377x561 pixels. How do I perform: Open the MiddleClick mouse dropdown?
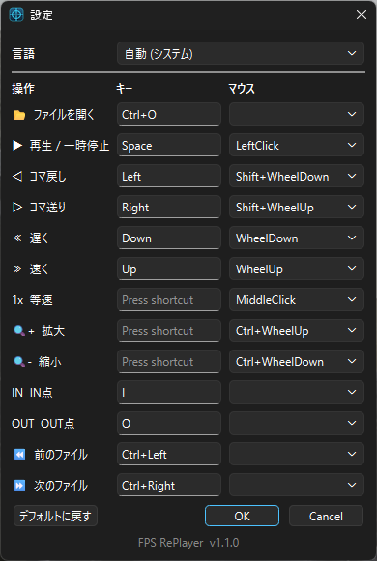[297, 299]
